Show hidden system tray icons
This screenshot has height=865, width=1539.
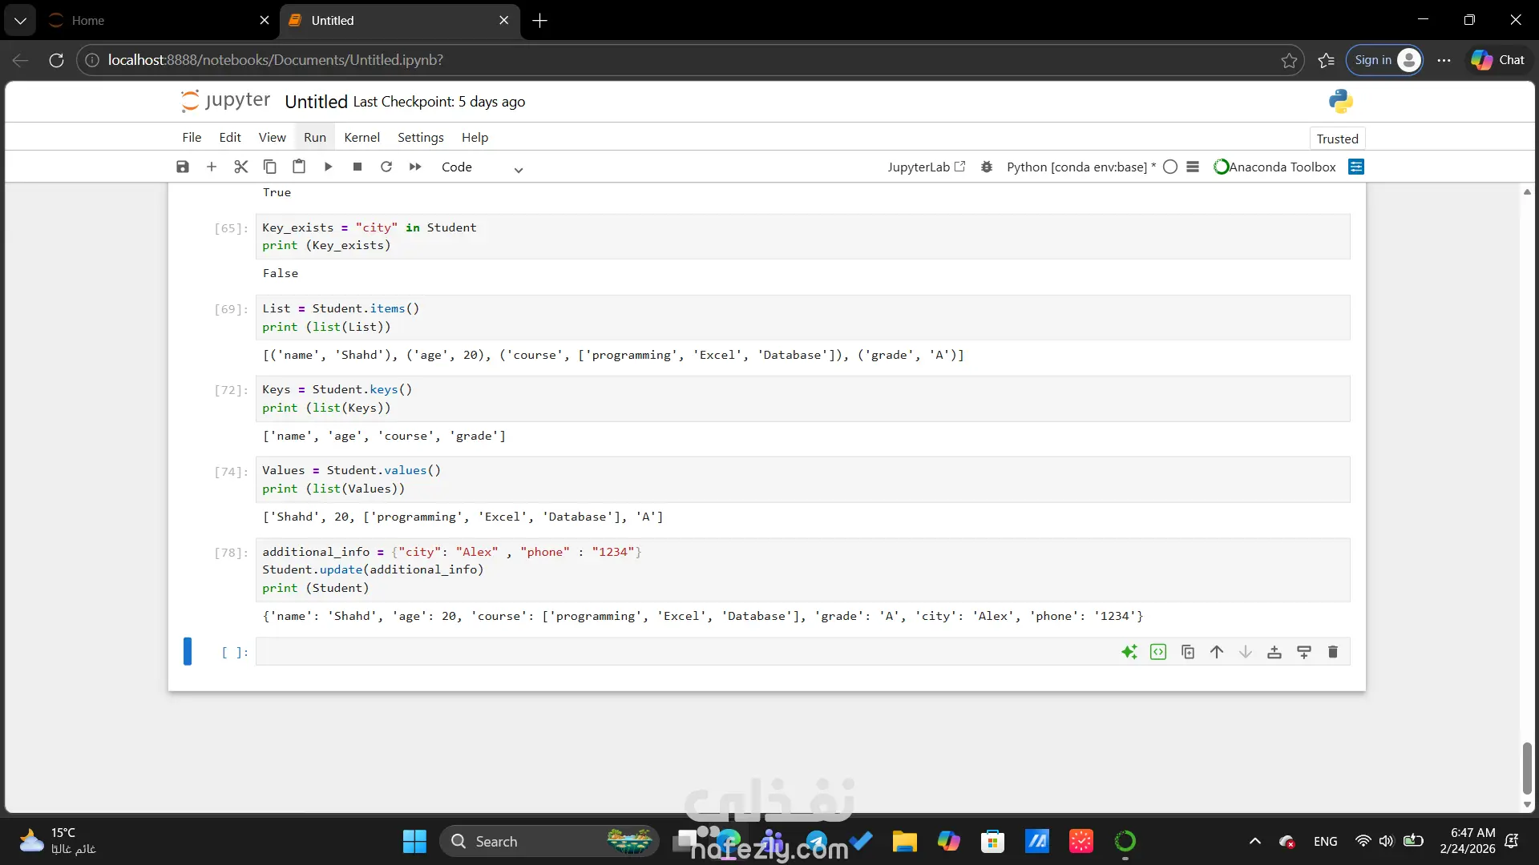pyautogui.click(x=1255, y=841)
